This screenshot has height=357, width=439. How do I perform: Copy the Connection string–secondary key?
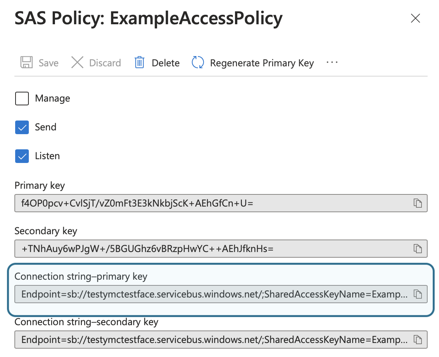[418, 340]
